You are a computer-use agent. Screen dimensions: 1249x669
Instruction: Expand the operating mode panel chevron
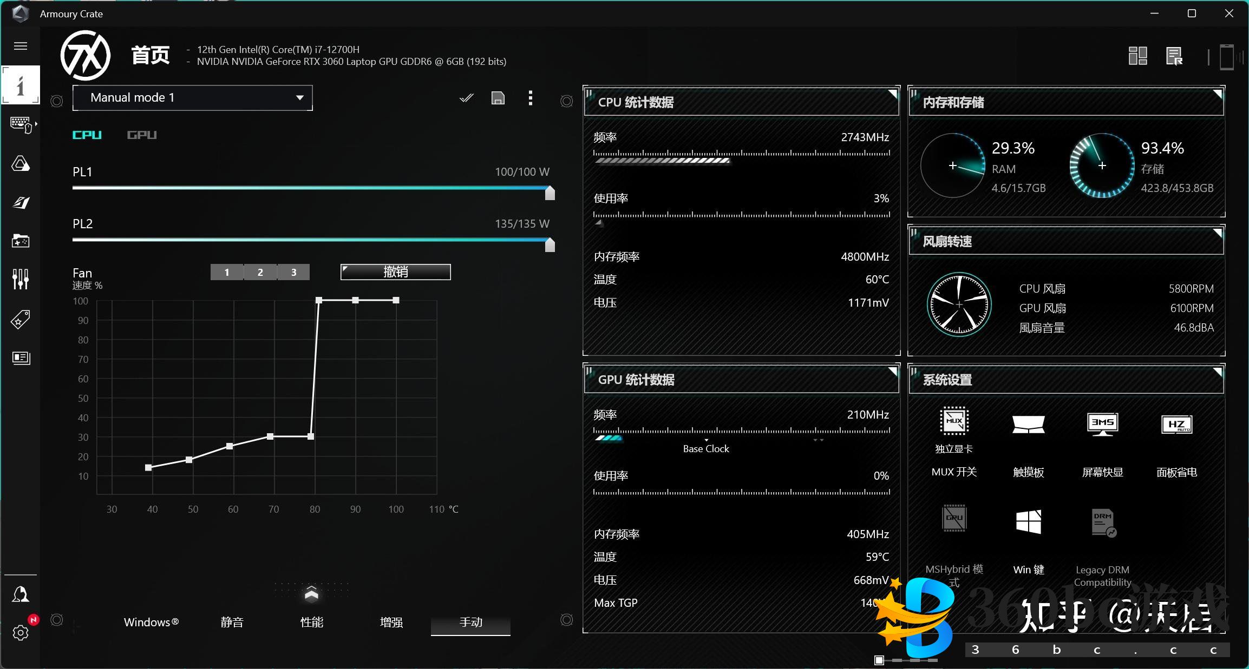coord(311,594)
